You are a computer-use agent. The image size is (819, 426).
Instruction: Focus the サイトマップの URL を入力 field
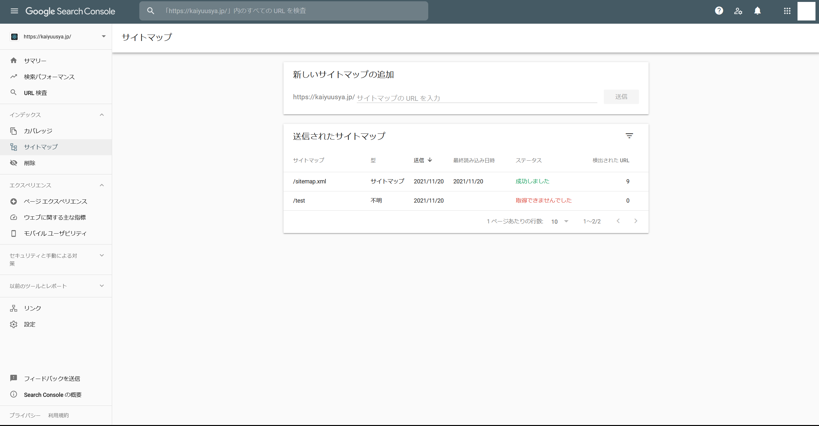477,98
